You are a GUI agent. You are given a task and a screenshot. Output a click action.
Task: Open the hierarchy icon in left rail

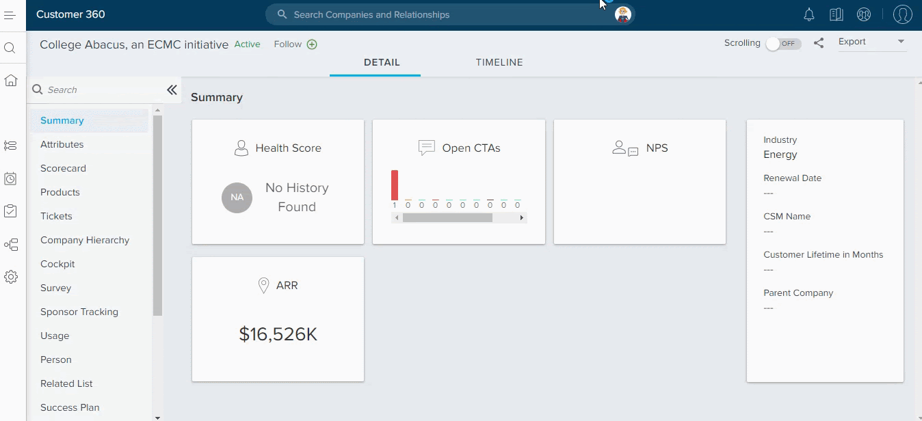pyautogui.click(x=10, y=245)
